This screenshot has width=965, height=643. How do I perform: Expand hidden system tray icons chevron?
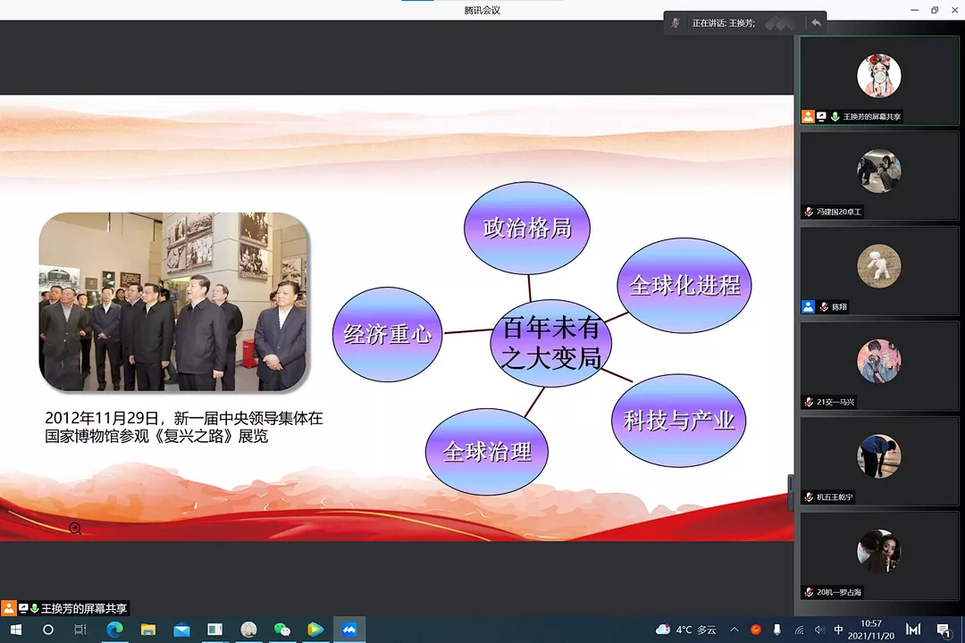coord(734,630)
